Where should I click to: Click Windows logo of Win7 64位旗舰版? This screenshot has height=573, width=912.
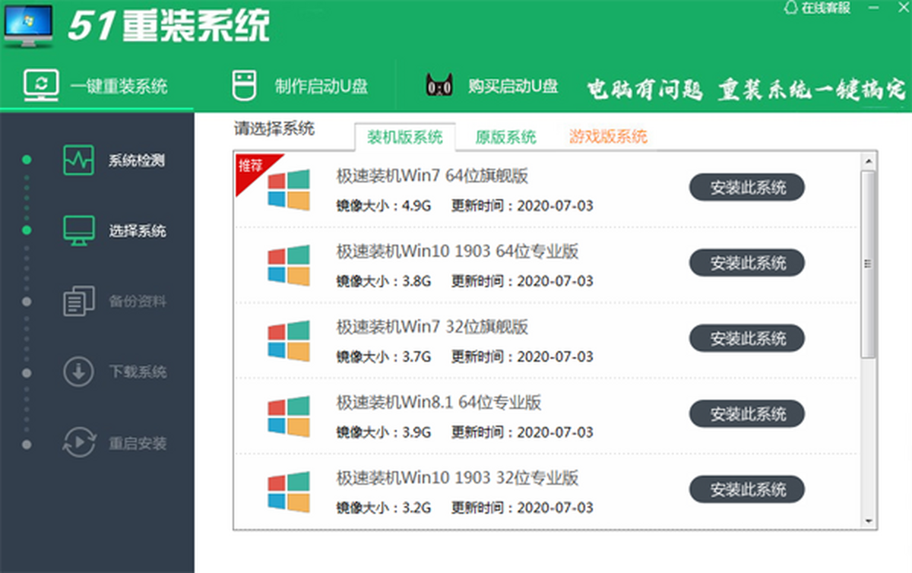pyautogui.click(x=289, y=190)
